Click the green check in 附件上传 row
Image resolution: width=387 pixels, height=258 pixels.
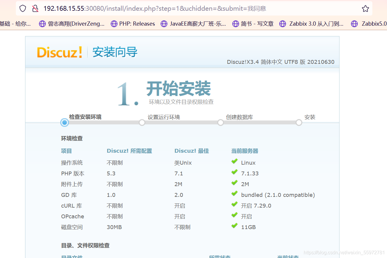pos(234,183)
